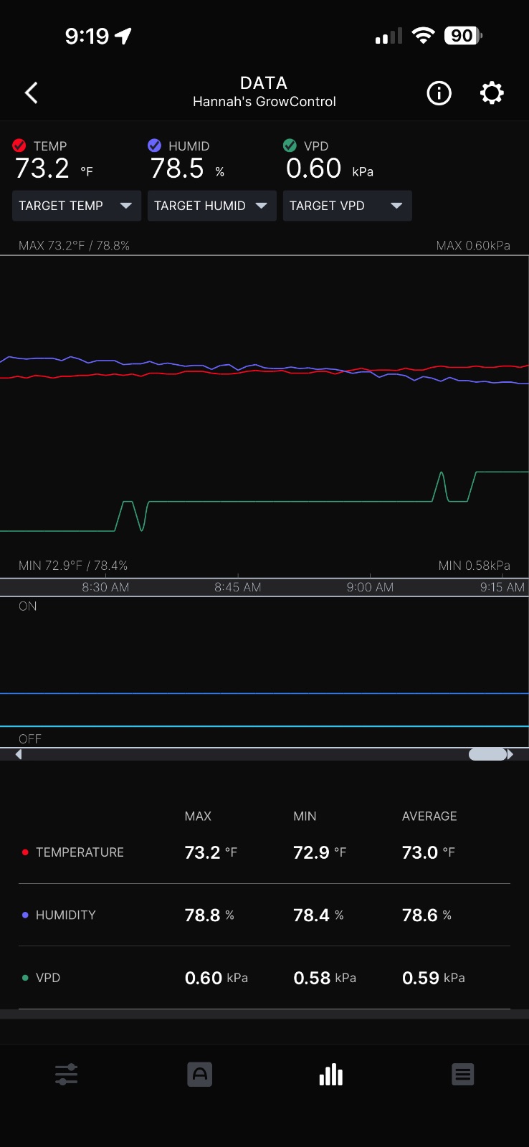Open the info circle icon
This screenshot has height=1147, width=529.
click(439, 92)
